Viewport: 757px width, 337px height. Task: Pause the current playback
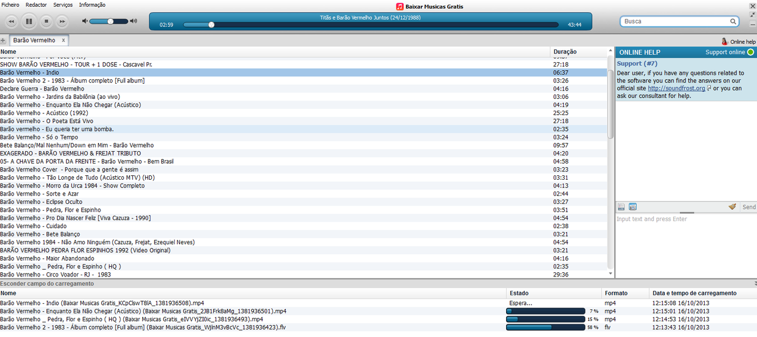[29, 21]
